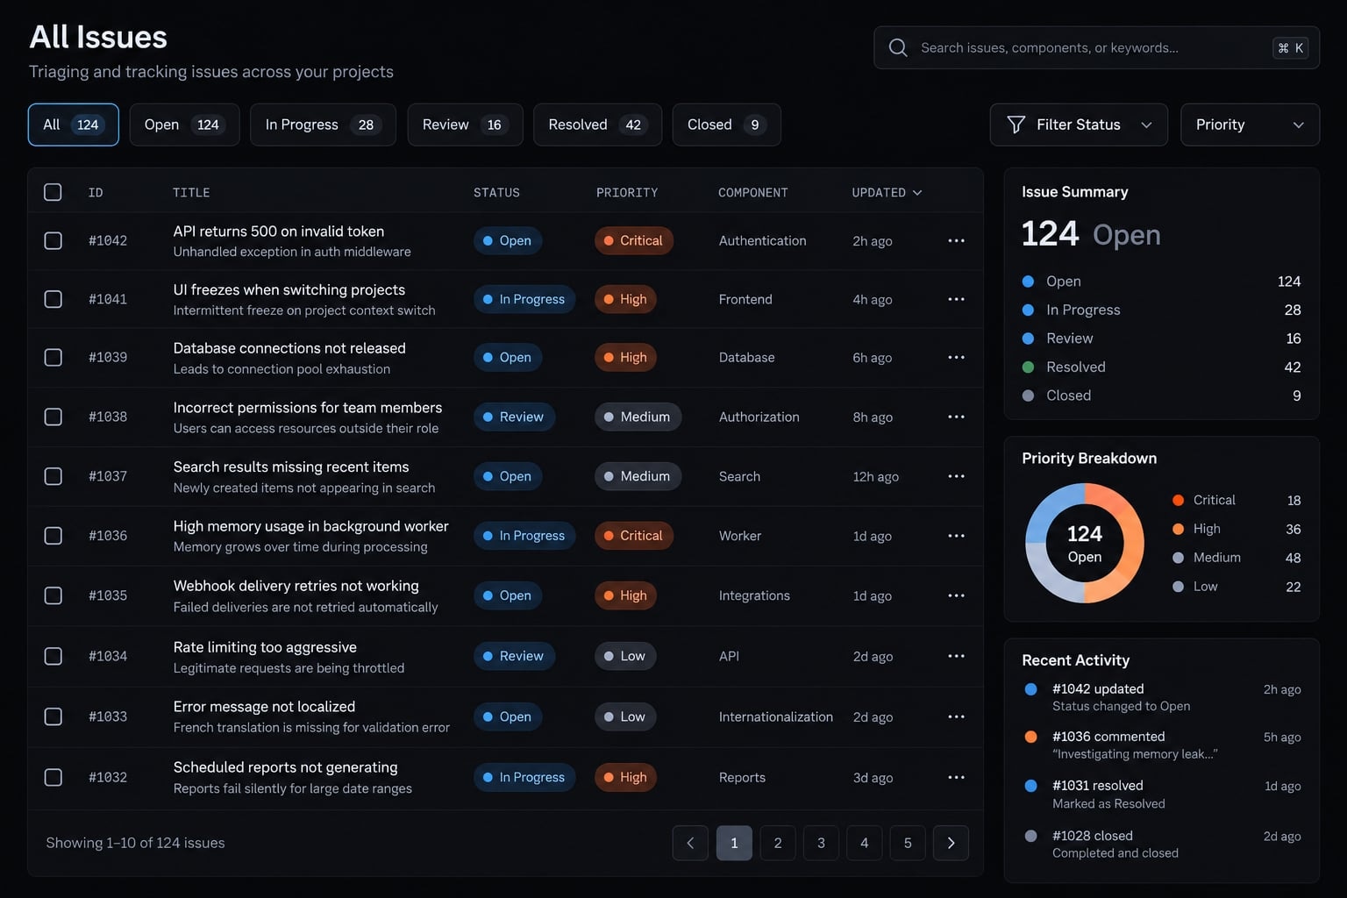The image size is (1347, 898).
Task: Select the In Progress tab
Action: point(323,125)
